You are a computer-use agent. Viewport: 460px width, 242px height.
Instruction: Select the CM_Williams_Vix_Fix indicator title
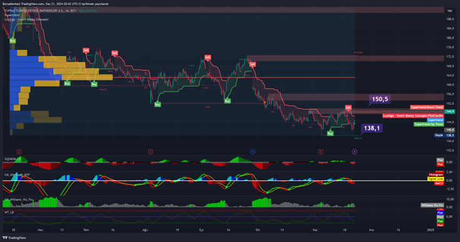point(19,200)
